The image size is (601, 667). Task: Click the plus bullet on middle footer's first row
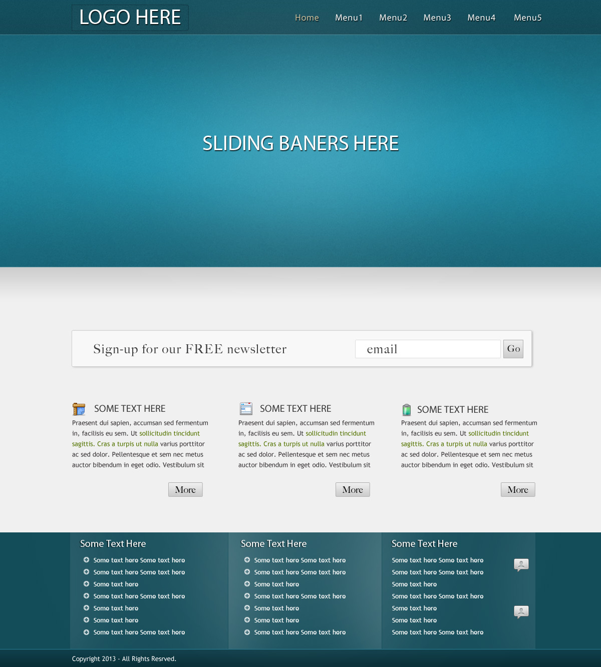247,560
